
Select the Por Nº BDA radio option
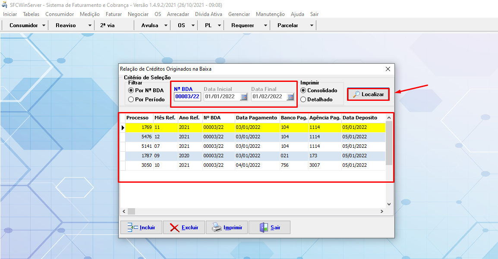click(131, 90)
